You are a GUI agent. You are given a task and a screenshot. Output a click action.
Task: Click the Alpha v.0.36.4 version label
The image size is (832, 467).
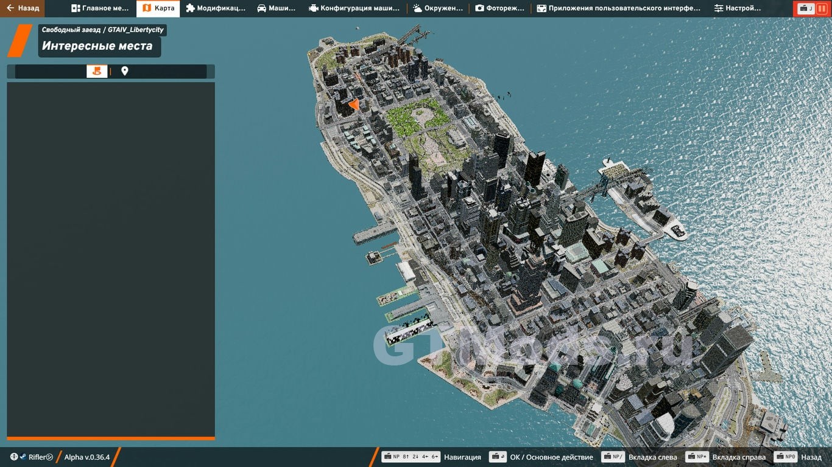coord(87,457)
